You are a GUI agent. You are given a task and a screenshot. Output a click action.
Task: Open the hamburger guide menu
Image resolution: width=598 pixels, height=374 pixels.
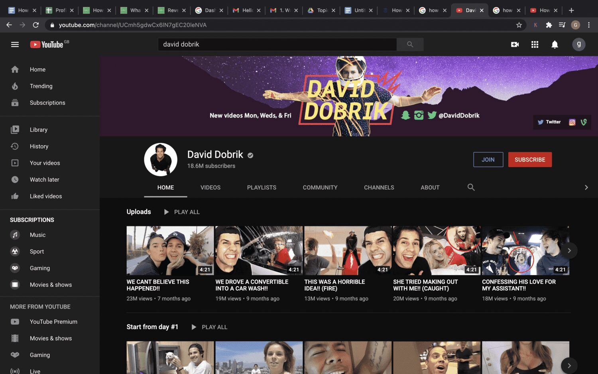pos(15,44)
